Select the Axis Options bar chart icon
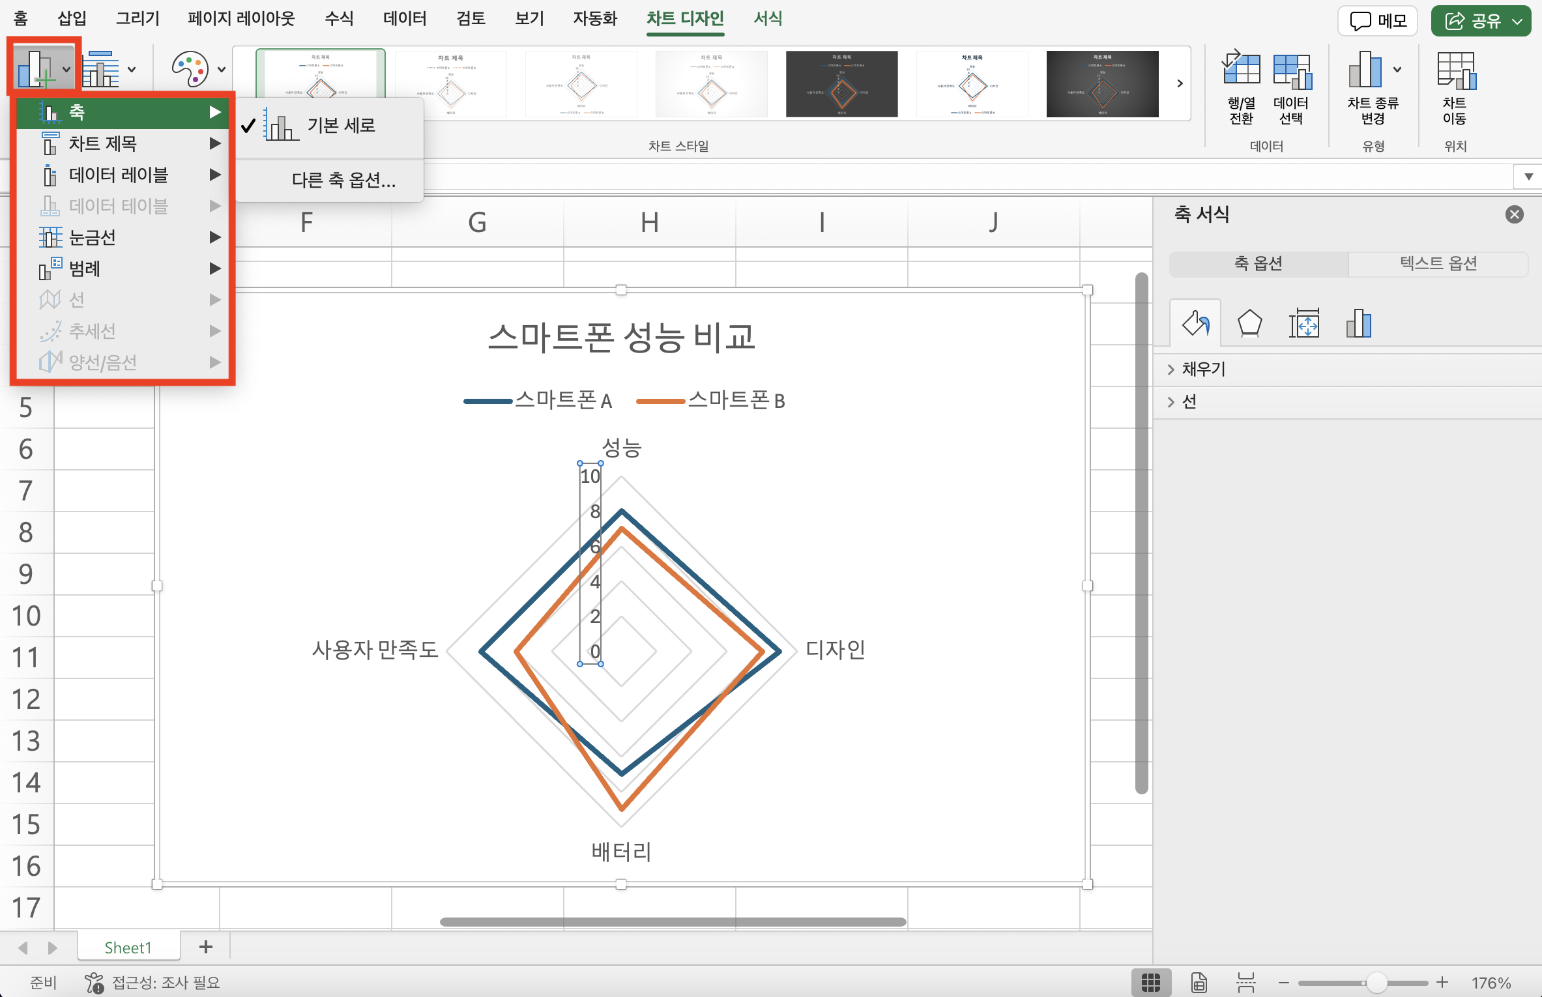Screen dimensions: 1542x997 [1359, 323]
